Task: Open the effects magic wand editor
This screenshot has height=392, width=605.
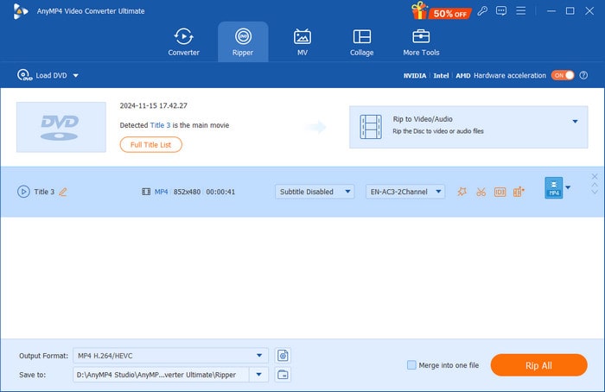Action: (x=462, y=192)
